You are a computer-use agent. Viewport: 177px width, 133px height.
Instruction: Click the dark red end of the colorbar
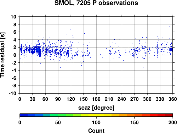click(169, 115)
